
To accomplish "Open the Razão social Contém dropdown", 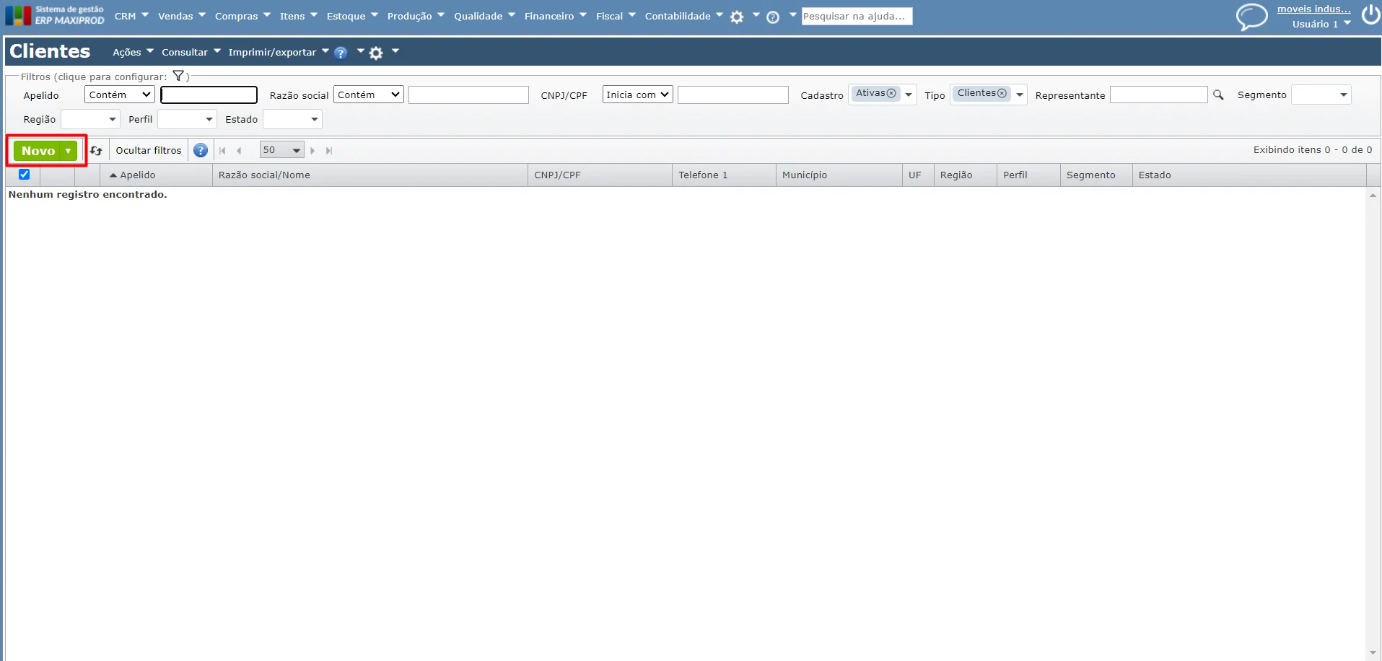I will click(x=368, y=95).
